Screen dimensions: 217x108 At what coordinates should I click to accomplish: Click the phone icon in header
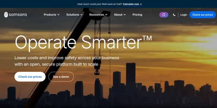[174, 15]
